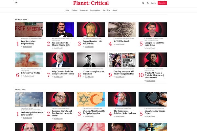
Task: Open 'Why Complex Societies Collapse | Joseph Tainter'
Action: [x=63, y=73]
